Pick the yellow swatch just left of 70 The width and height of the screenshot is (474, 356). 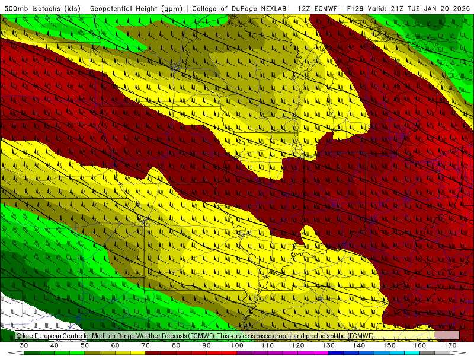138,353
